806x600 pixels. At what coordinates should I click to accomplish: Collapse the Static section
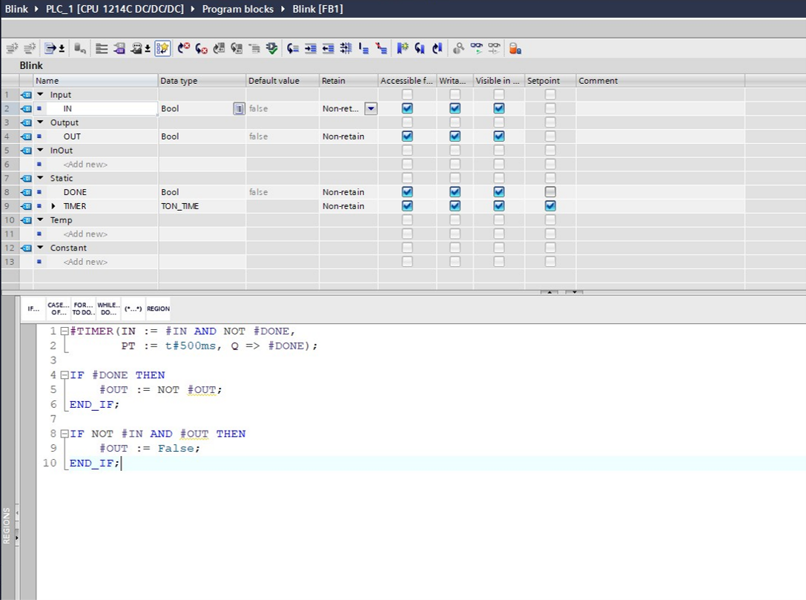[40, 178]
